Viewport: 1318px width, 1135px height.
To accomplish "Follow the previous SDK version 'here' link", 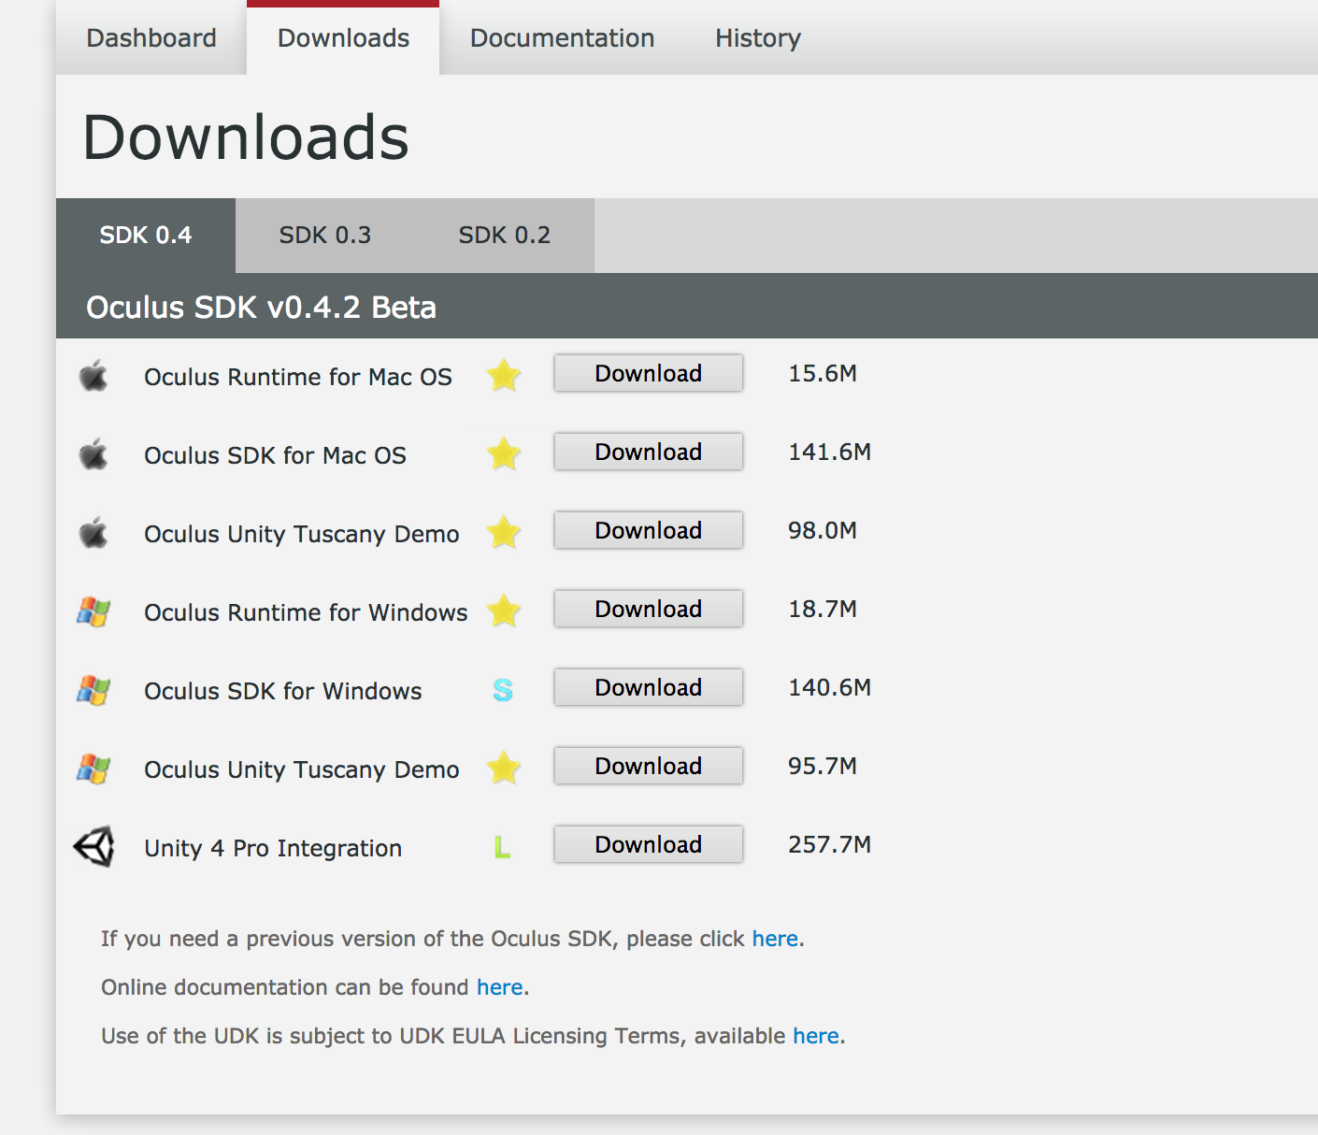I will tap(775, 939).
